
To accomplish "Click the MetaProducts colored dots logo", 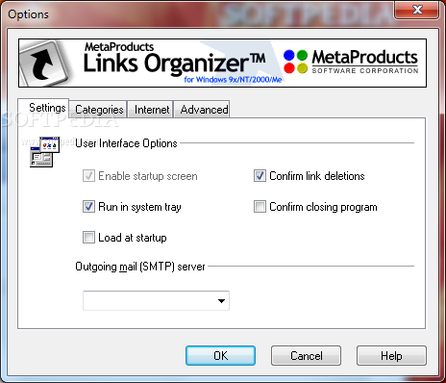I will click(x=295, y=62).
